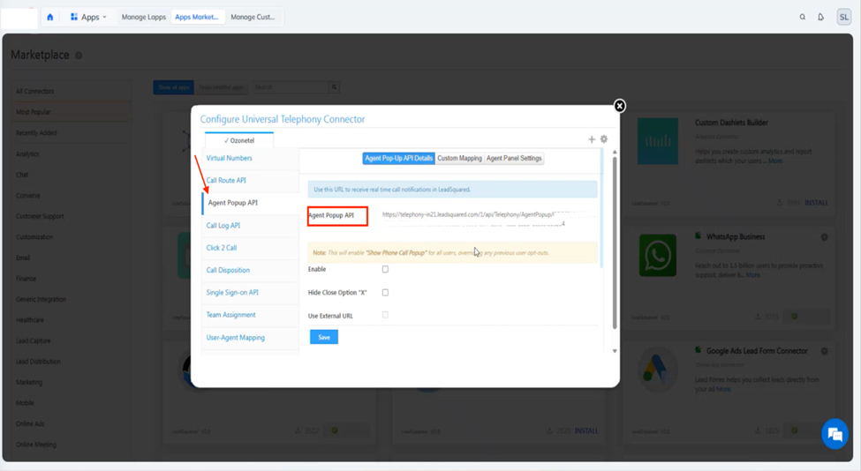Open Team Assignment section
The image size is (861, 471).
pyautogui.click(x=230, y=315)
